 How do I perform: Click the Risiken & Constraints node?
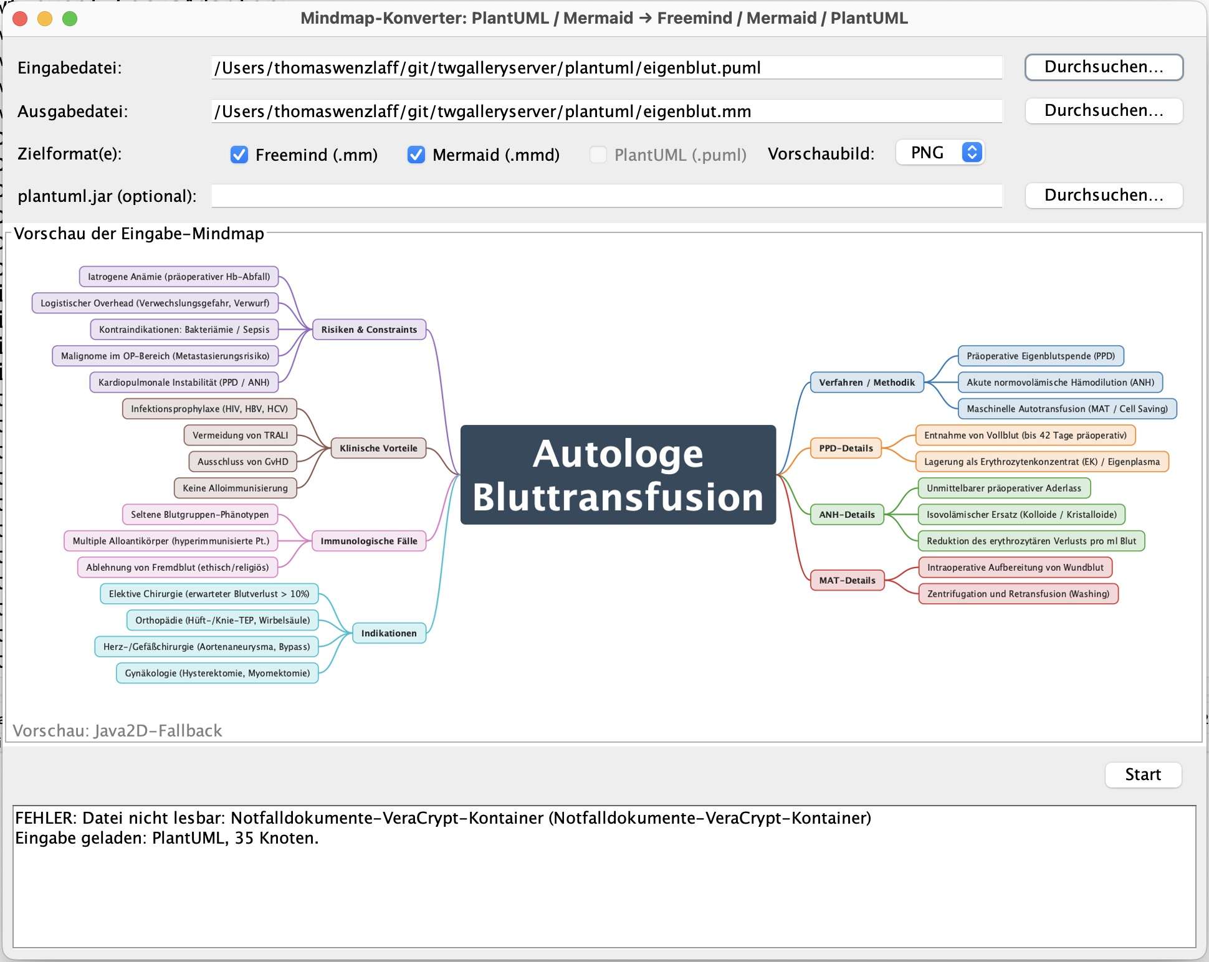click(369, 330)
